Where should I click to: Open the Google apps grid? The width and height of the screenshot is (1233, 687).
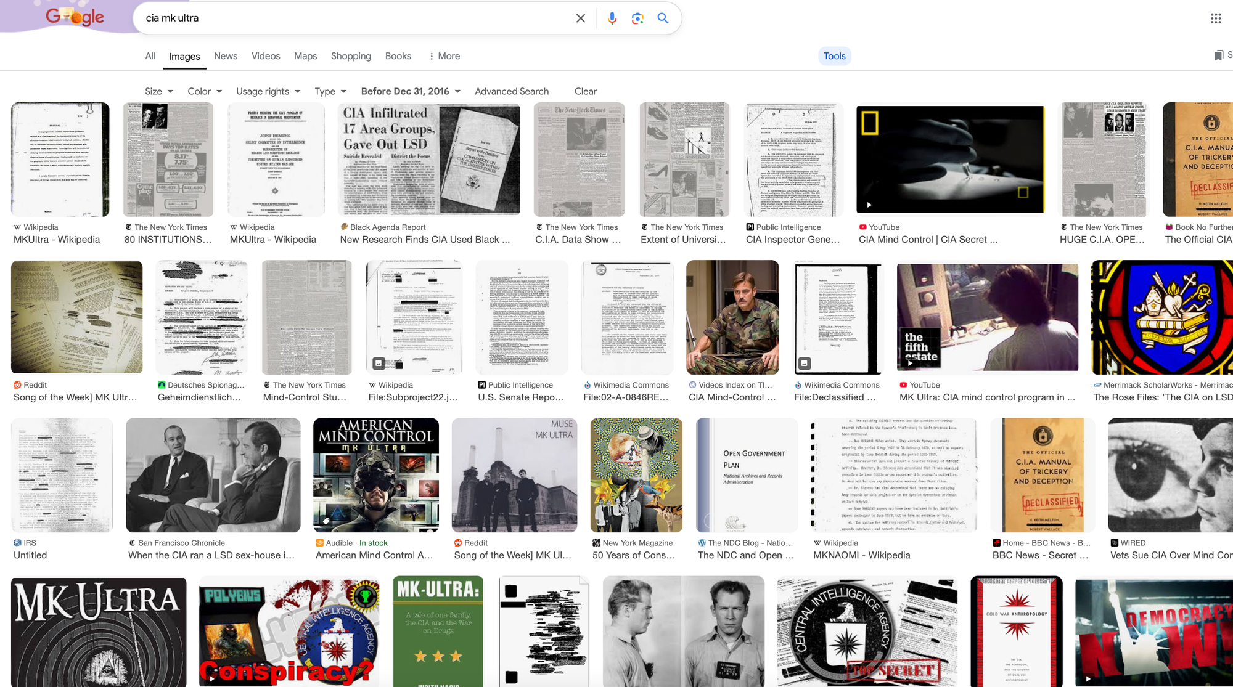point(1215,18)
